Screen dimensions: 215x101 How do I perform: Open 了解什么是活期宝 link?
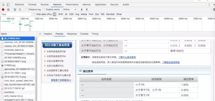click(127, 57)
